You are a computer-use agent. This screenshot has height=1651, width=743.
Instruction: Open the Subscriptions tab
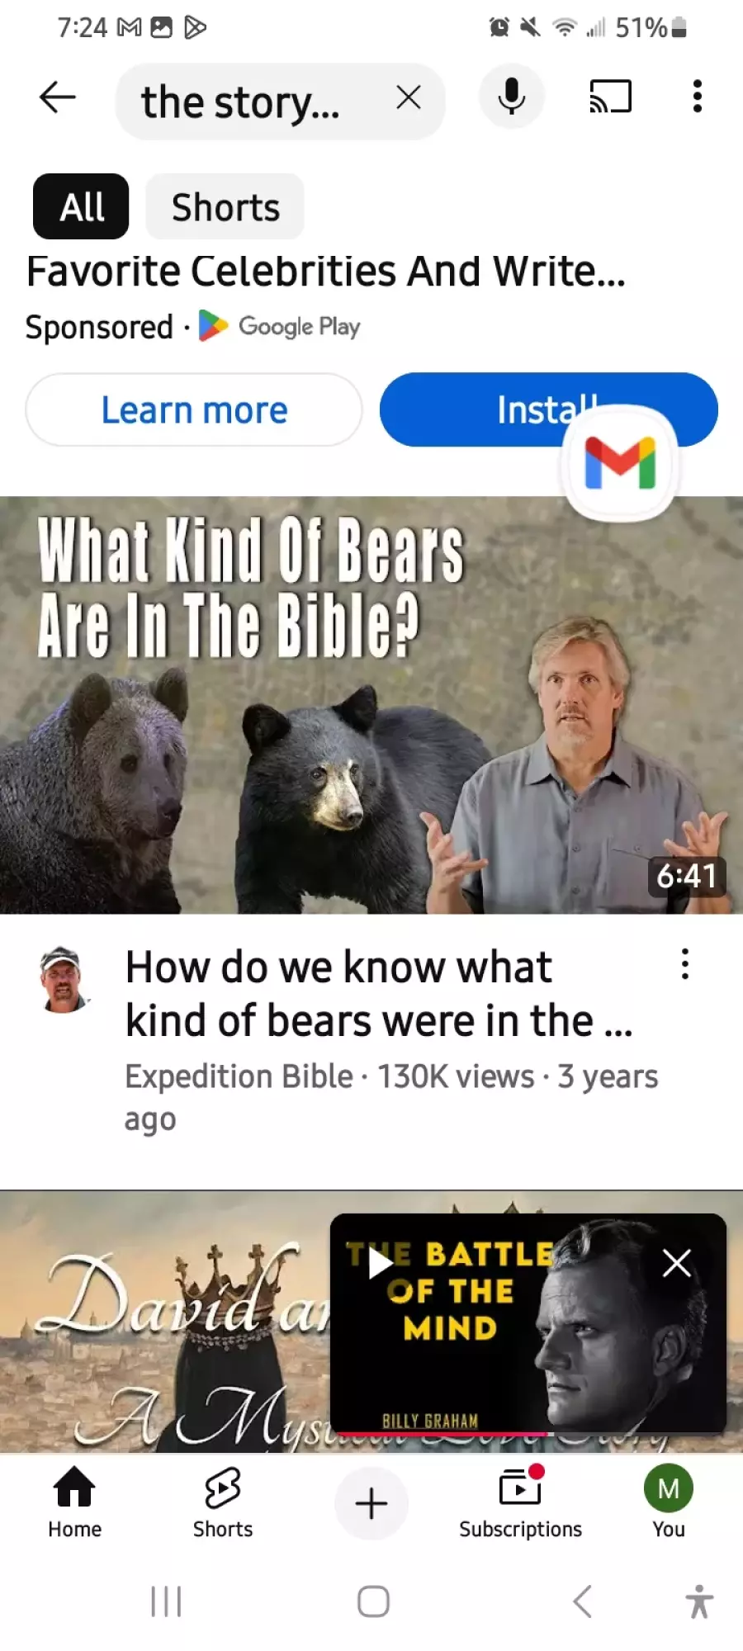521,1502
